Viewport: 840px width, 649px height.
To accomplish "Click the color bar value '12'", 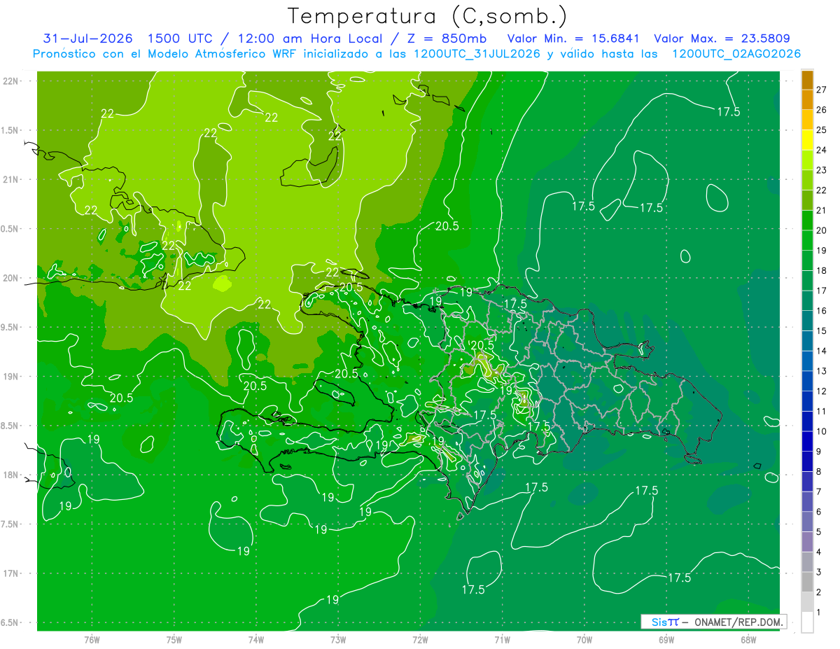I will point(822,391).
